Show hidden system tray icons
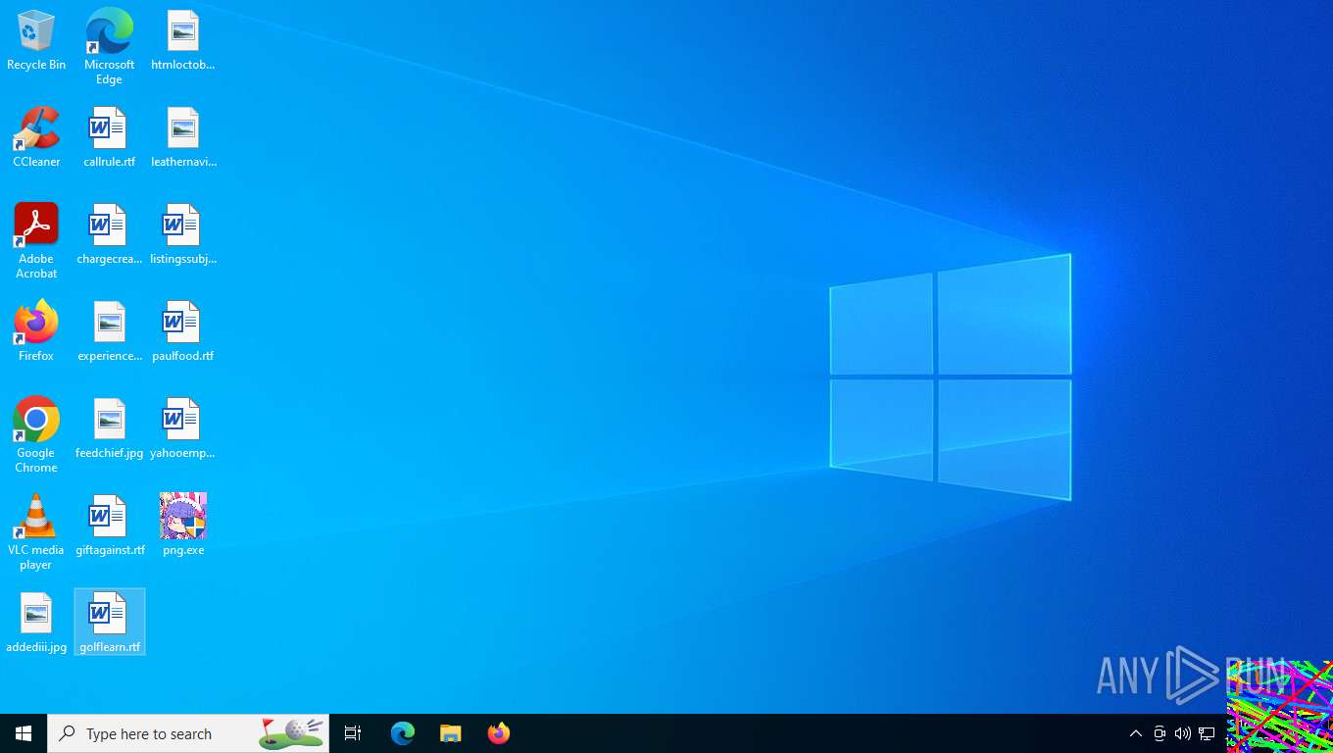The height and width of the screenshot is (753, 1333). 1135,733
